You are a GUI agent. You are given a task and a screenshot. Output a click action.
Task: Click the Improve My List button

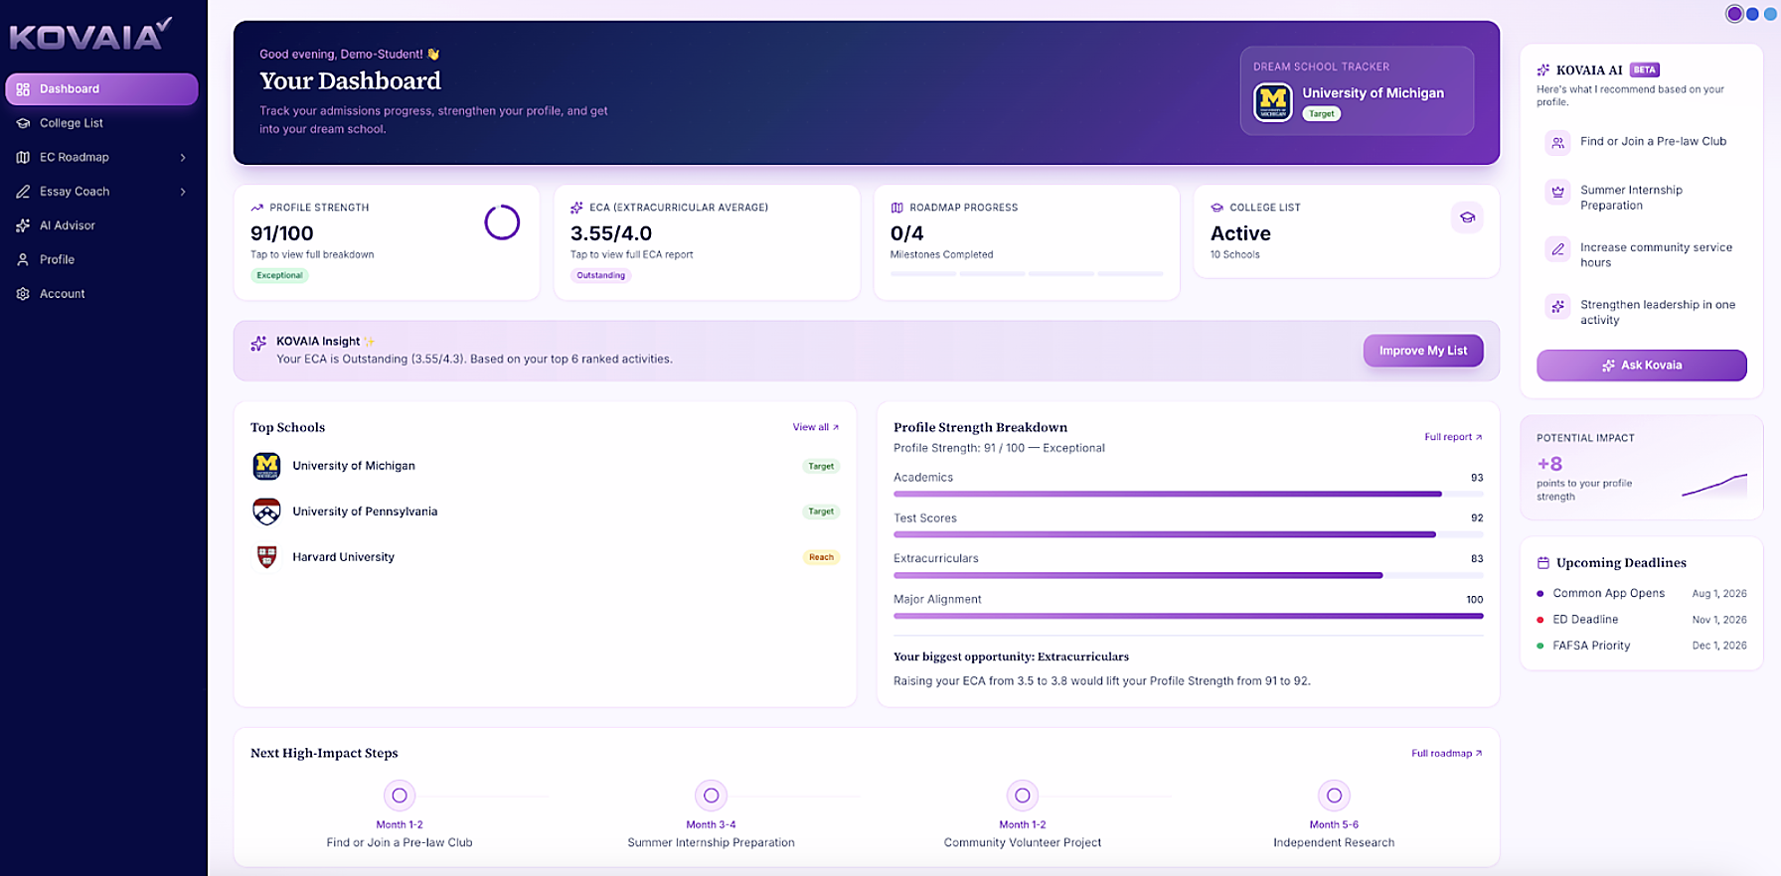(1423, 351)
